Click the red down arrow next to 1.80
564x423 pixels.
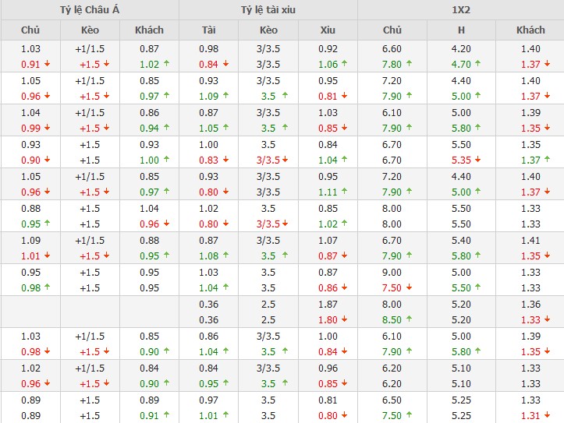click(x=344, y=320)
